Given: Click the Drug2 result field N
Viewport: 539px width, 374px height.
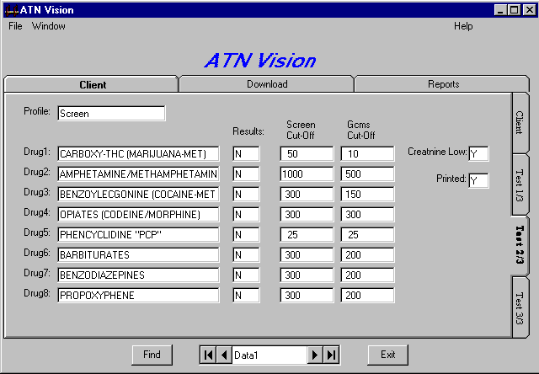Looking at the screenshot, I should 246,174.
